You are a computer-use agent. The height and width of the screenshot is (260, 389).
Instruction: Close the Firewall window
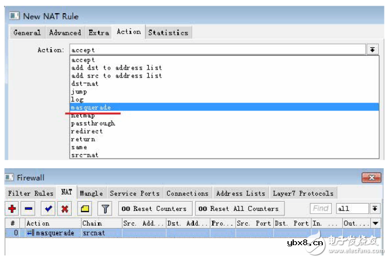pyautogui.click(x=374, y=178)
